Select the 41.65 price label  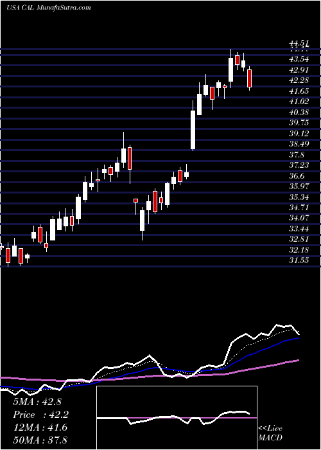click(300, 91)
